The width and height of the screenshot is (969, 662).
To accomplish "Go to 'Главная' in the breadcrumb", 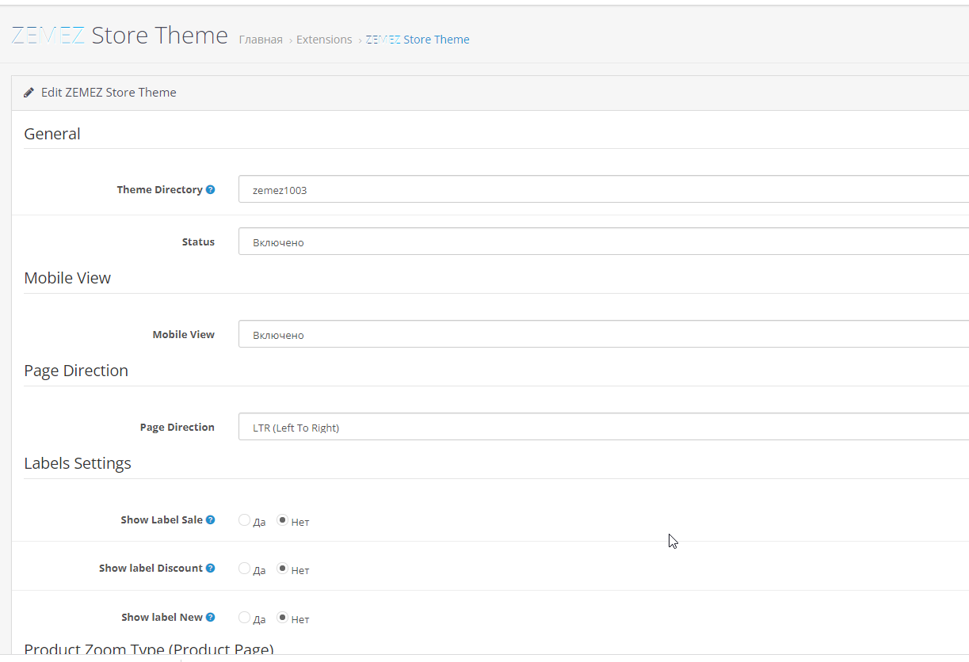I will click(261, 40).
